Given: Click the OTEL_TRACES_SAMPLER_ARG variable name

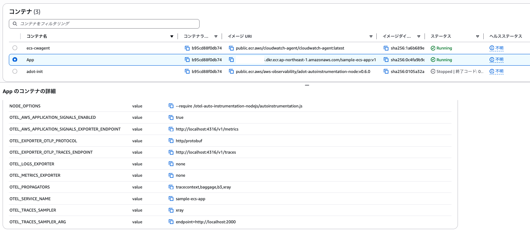Looking at the screenshot, I should pos(38,222).
